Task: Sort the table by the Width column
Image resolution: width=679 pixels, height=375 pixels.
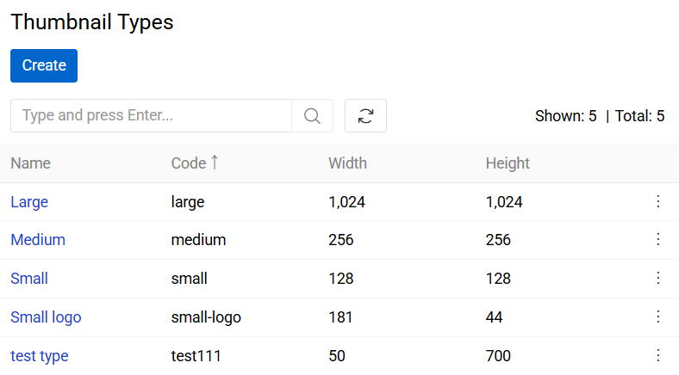Action: click(x=347, y=163)
